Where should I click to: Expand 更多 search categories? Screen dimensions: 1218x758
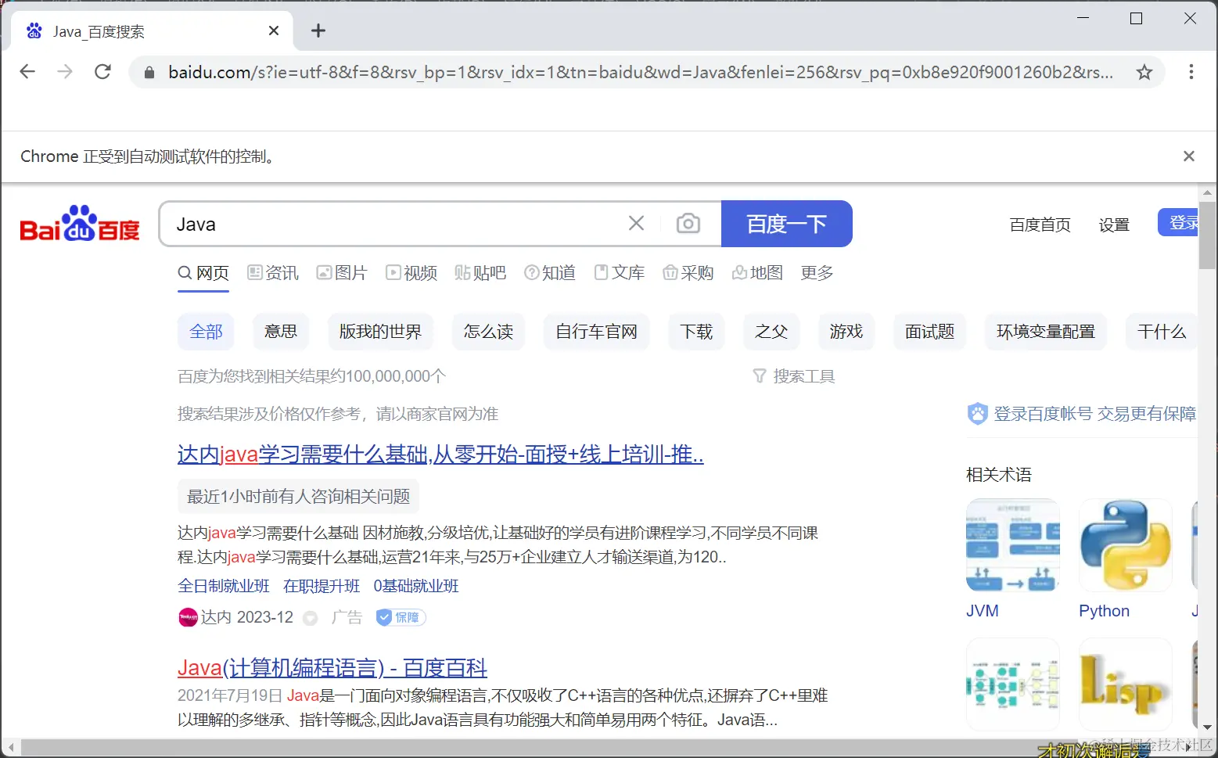click(817, 273)
